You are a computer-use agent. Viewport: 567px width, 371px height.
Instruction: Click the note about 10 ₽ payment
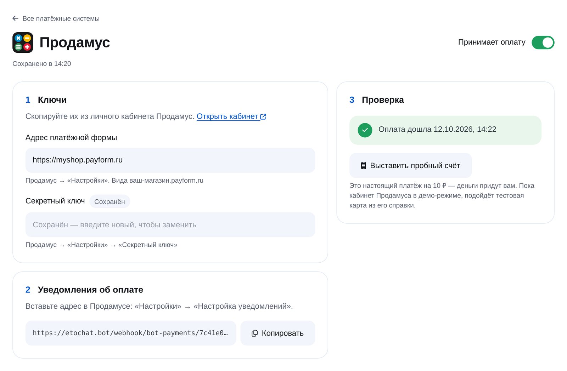coord(442,195)
